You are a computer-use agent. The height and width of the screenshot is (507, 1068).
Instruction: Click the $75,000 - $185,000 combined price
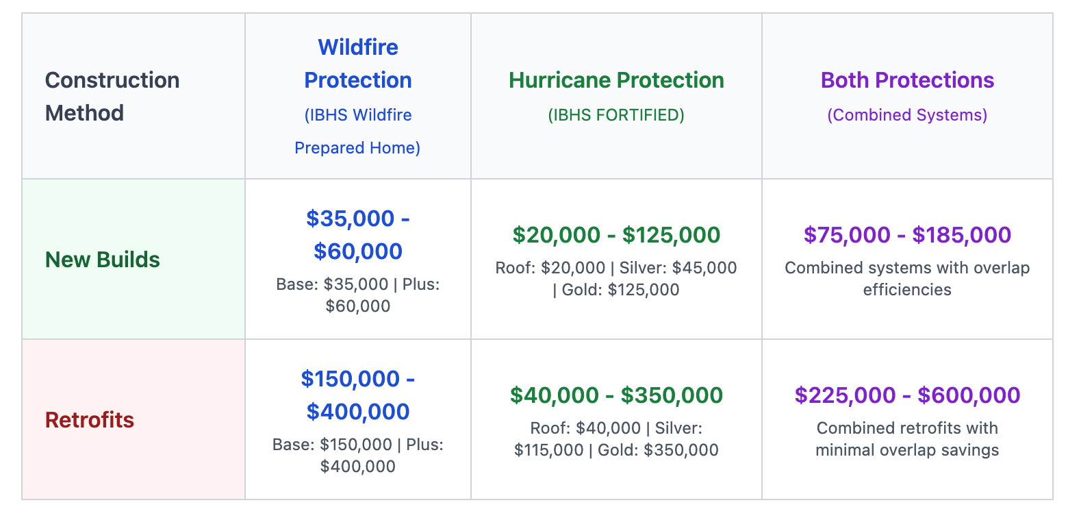[x=907, y=235]
